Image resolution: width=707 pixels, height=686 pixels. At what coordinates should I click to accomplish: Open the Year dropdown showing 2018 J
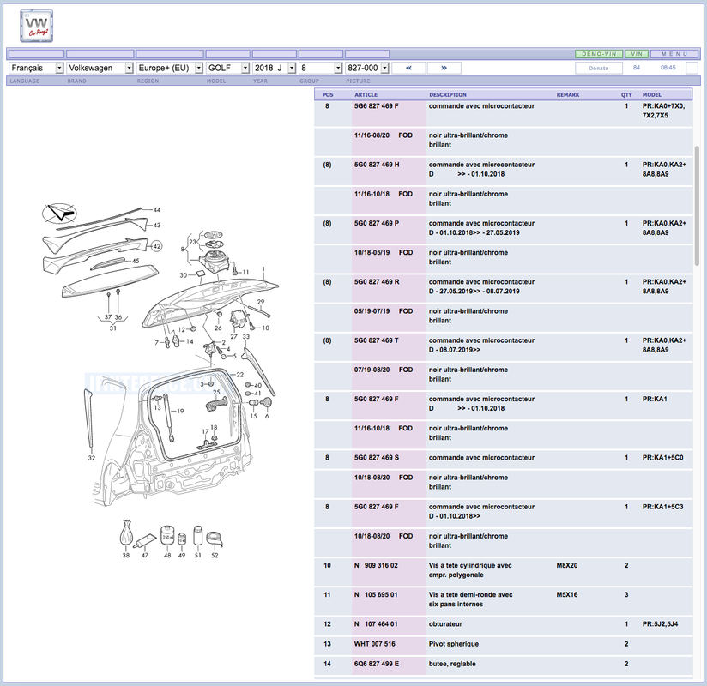[275, 68]
